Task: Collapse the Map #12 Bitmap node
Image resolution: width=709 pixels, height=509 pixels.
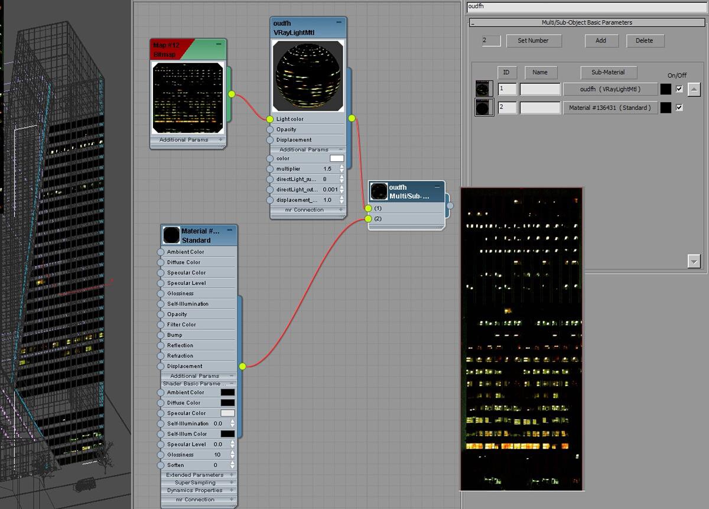Action: pos(219,44)
